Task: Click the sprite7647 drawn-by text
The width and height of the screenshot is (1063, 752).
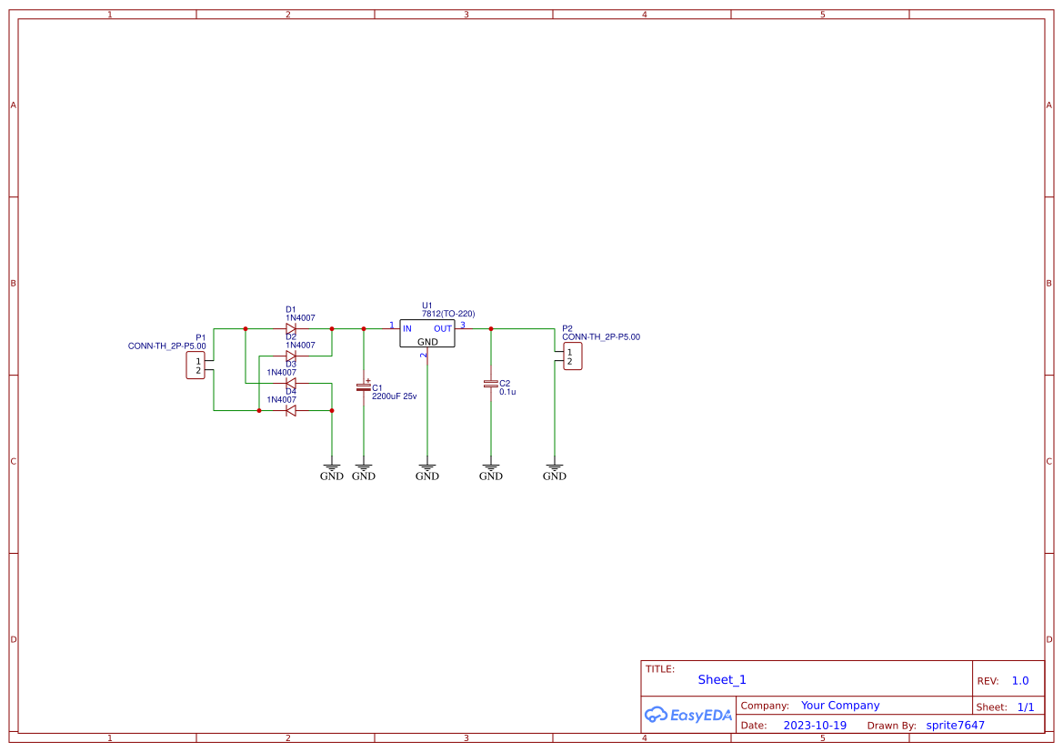Action: pos(954,725)
